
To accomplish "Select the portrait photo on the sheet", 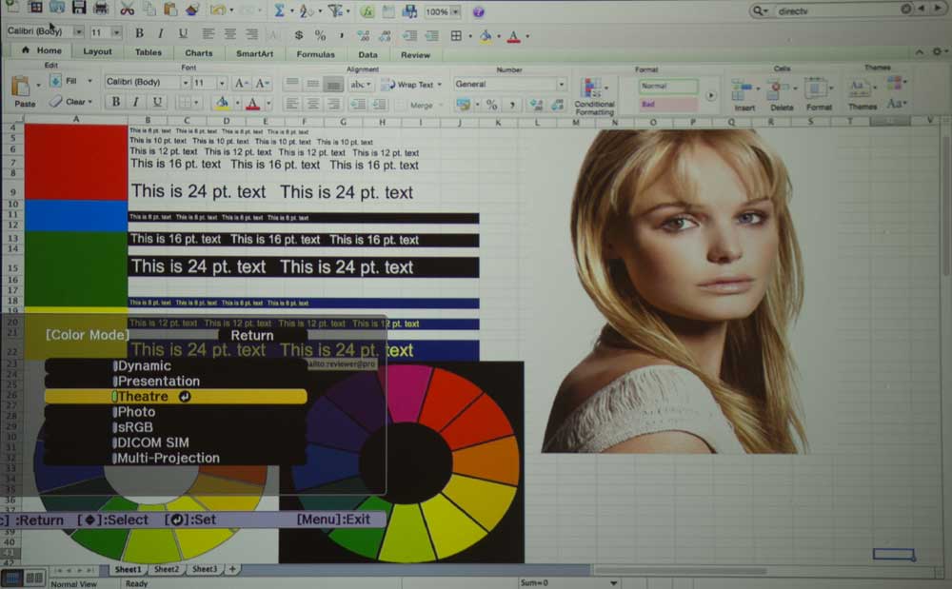I will 675,292.
